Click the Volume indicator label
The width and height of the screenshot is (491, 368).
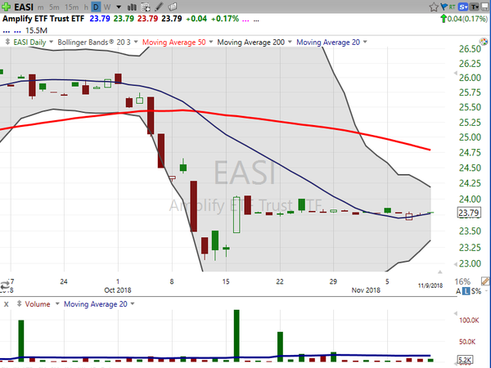tap(38, 304)
